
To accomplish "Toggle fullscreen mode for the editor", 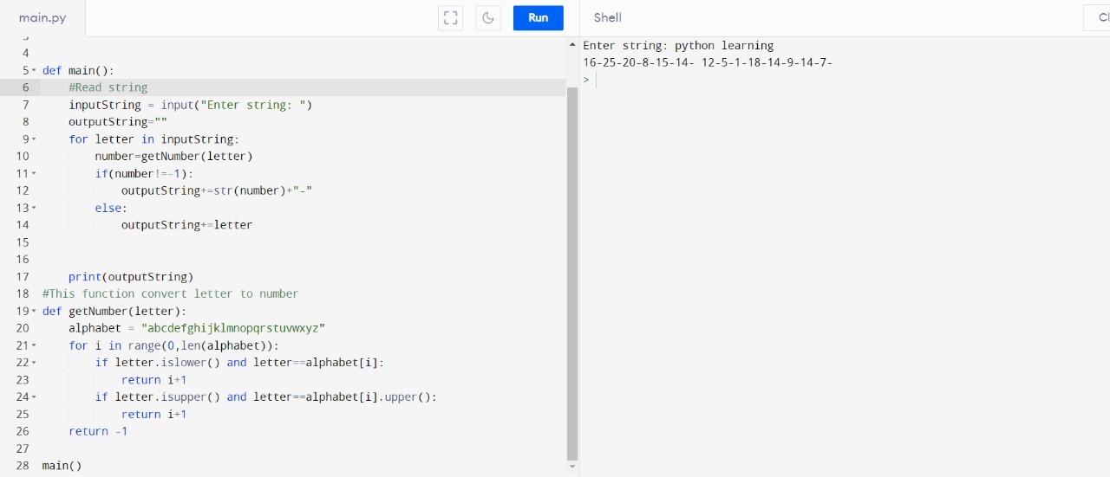I will (450, 18).
